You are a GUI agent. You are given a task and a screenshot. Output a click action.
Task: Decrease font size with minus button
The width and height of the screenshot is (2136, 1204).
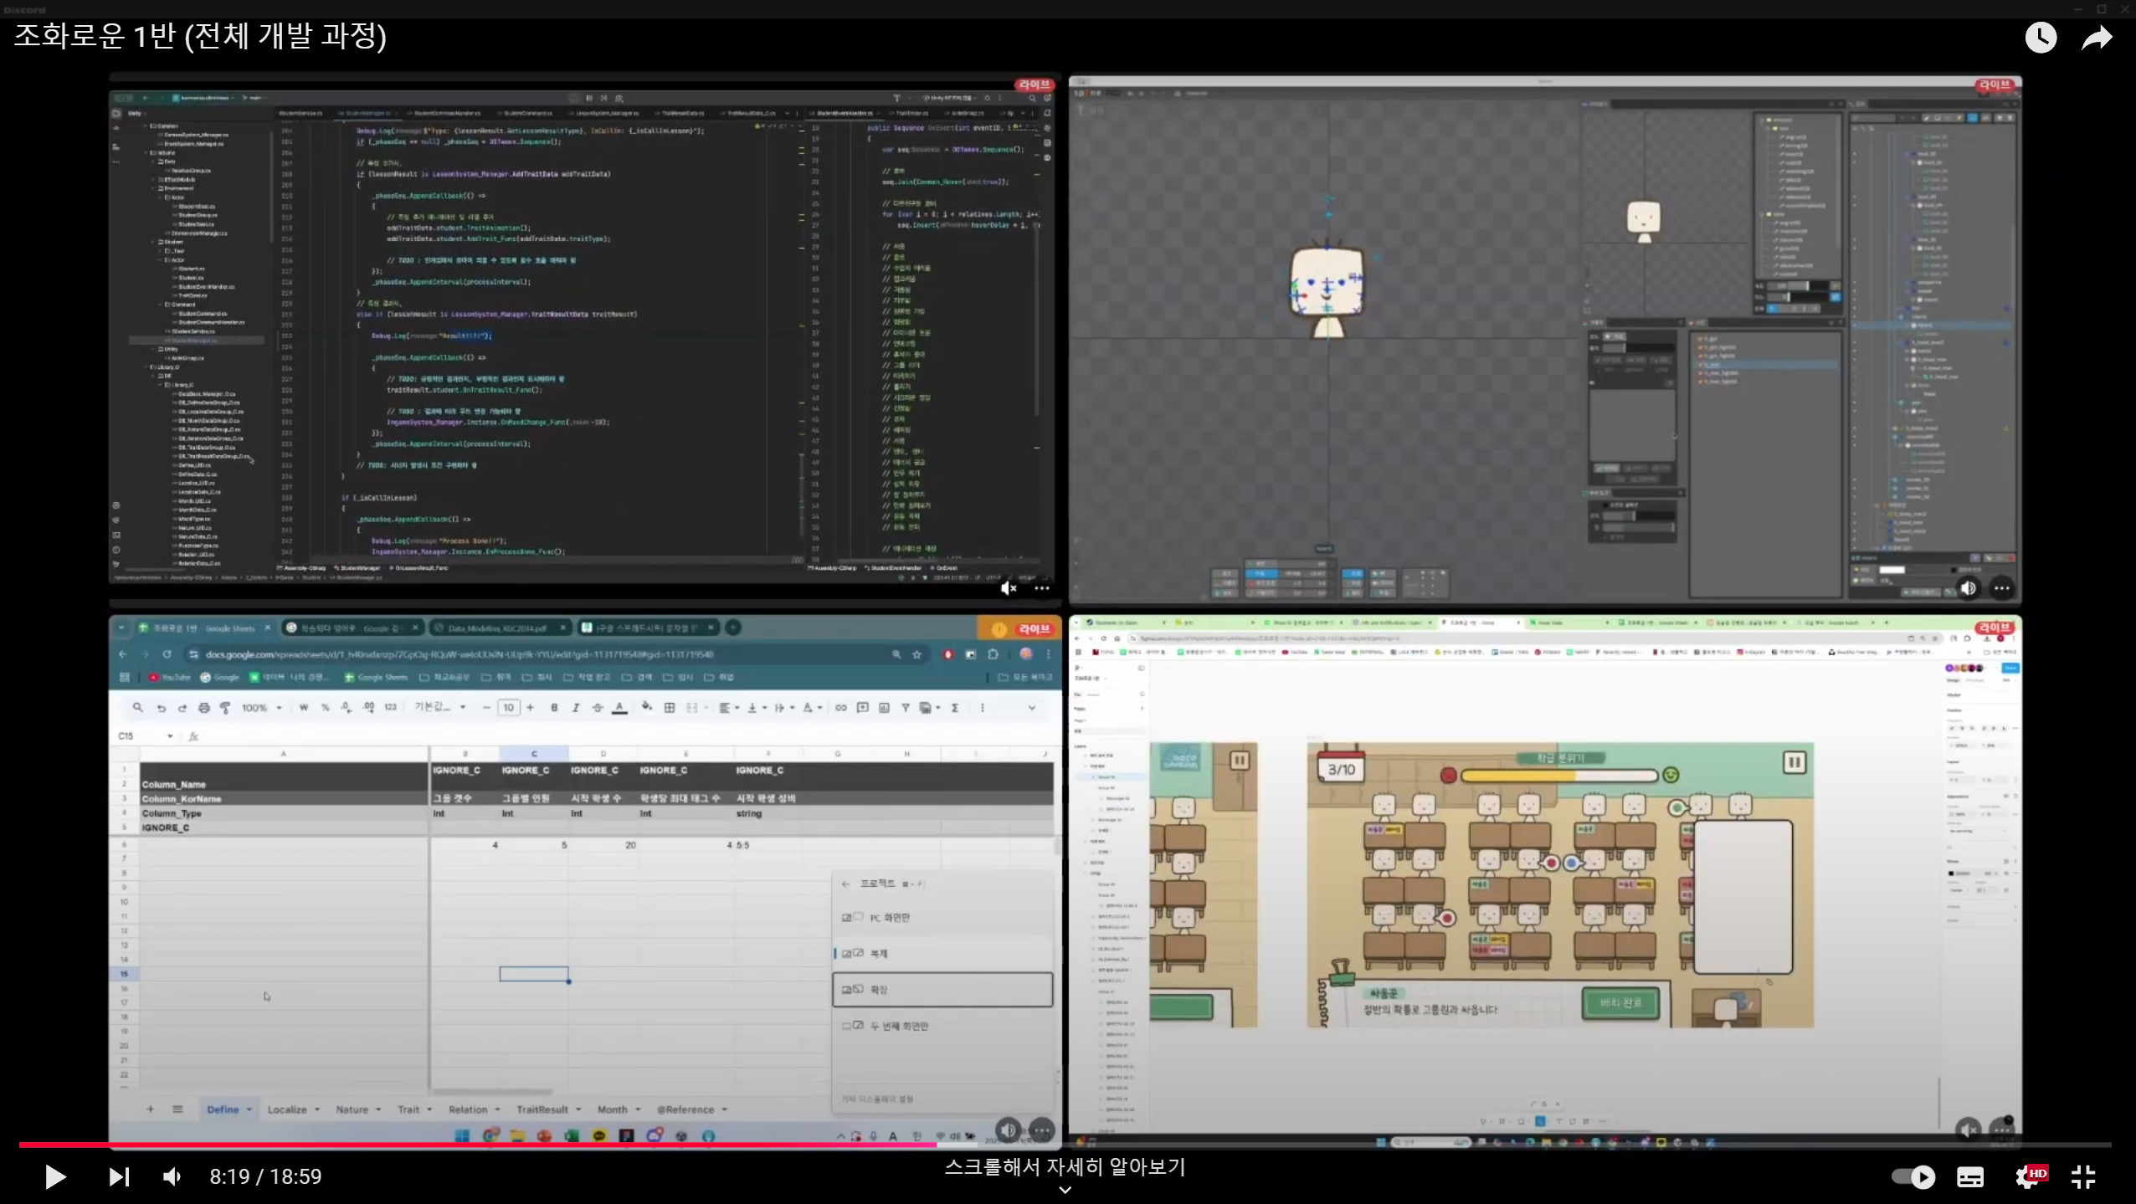486,708
